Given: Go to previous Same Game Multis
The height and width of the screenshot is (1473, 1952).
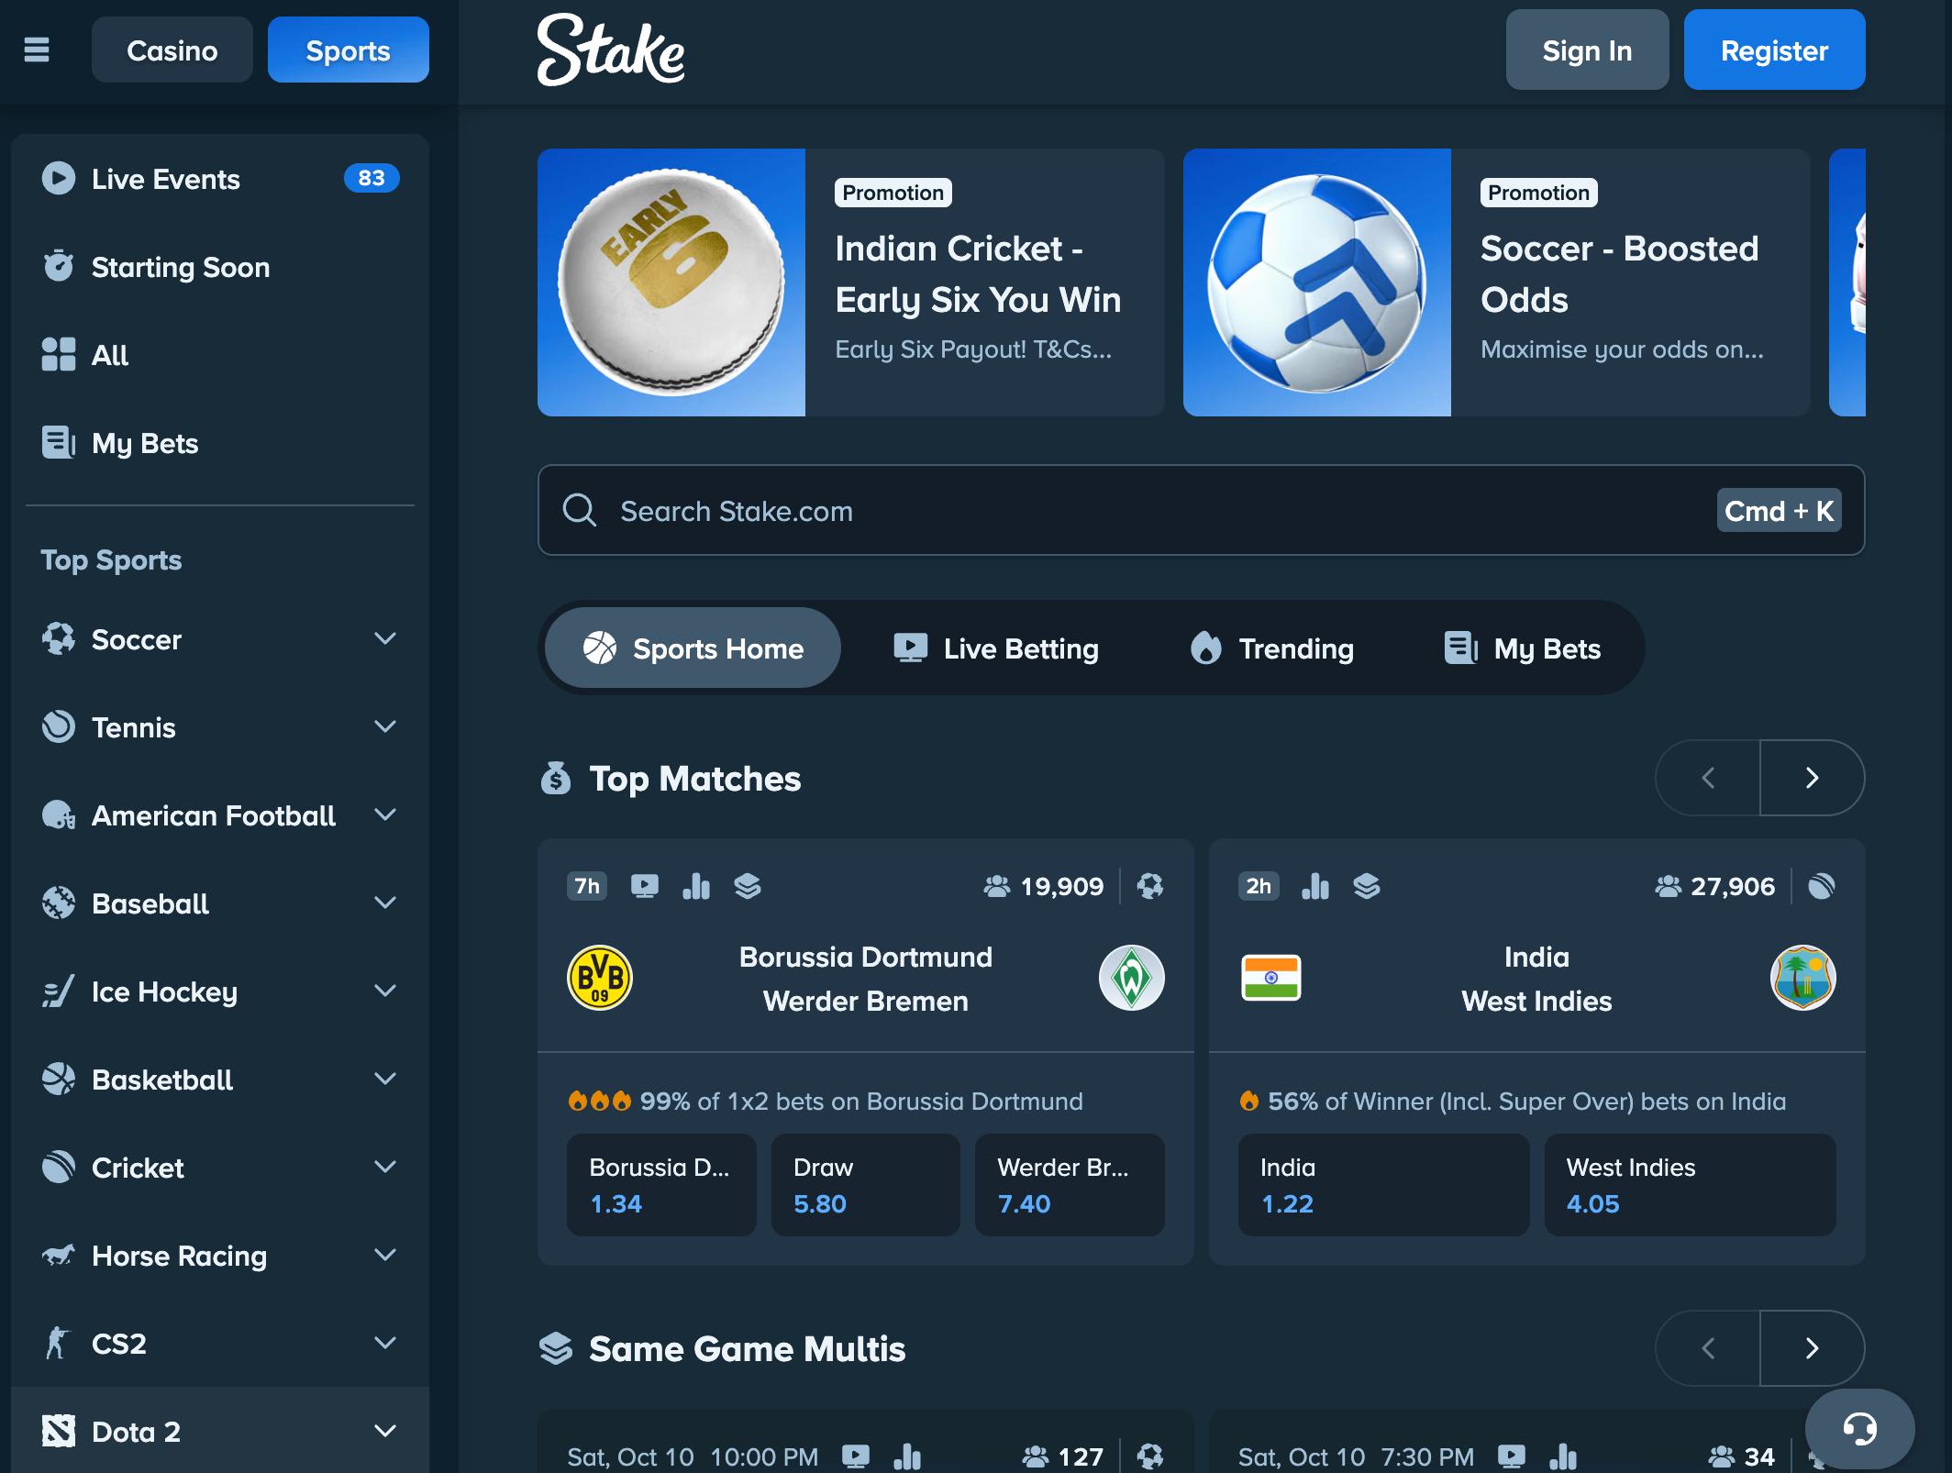Looking at the screenshot, I should coord(1708,1348).
